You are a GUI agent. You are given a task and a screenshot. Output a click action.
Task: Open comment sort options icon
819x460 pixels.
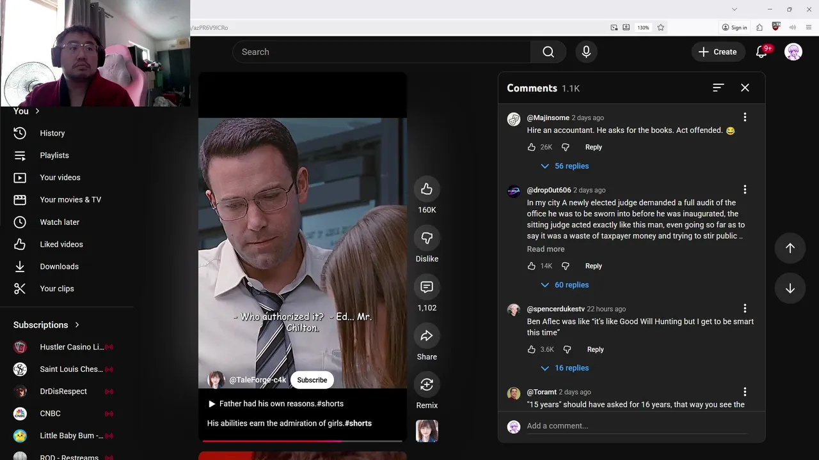coord(718,88)
